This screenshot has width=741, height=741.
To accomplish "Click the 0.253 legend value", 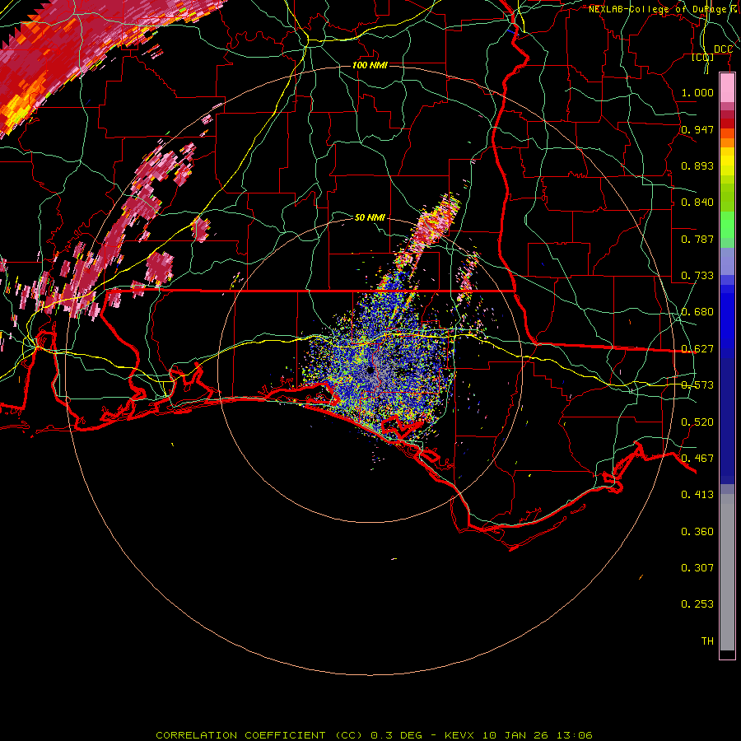I will coord(697,604).
